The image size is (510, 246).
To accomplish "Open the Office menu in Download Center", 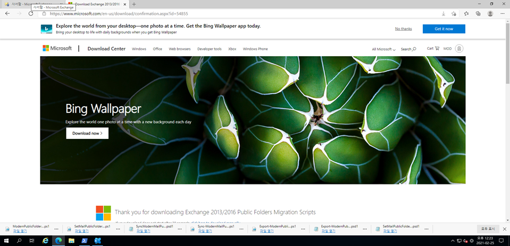I will point(157,49).
